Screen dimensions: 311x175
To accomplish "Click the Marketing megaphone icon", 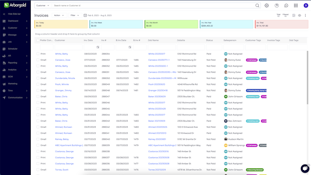I will [4, 84].
